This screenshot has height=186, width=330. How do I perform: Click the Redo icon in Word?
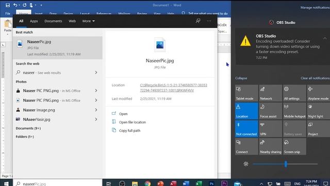click(x=24, y=5)
